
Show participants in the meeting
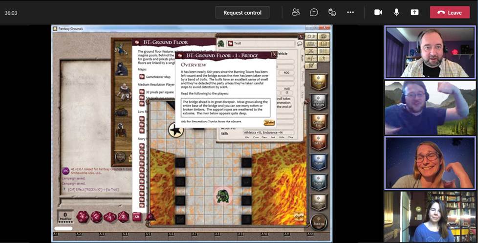[296, 13]
